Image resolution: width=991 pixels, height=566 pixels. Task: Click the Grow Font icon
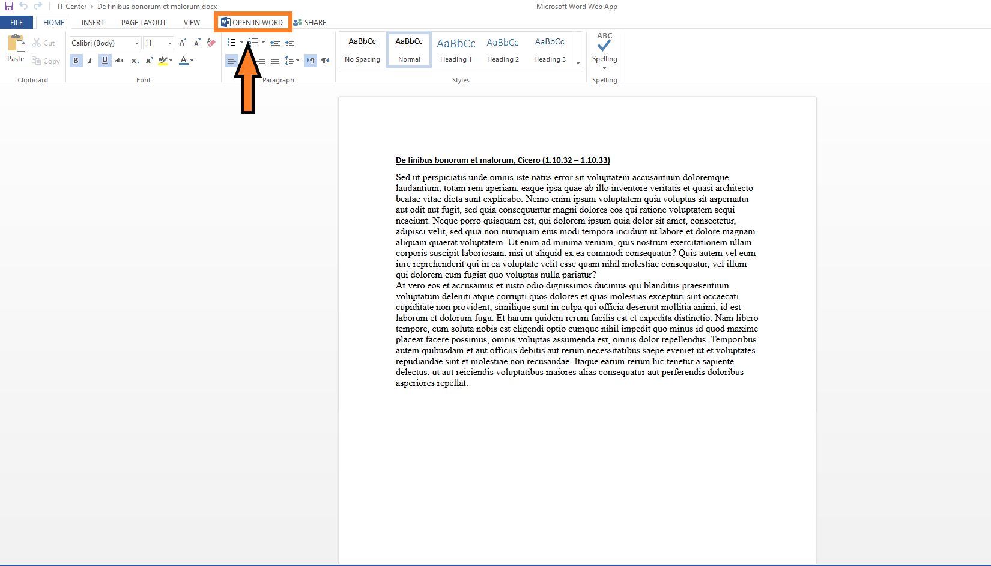pos(183,43)
